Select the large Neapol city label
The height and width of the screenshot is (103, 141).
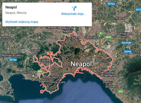[x=81, y=64]
